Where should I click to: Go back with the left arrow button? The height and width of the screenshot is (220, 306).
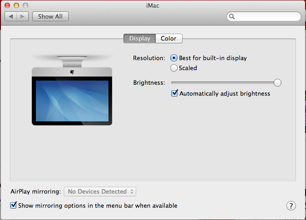point(11,16)
